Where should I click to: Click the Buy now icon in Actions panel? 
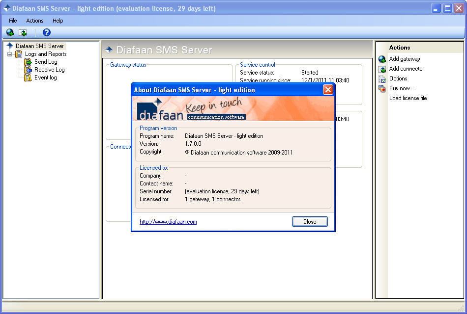pos(382,88)
